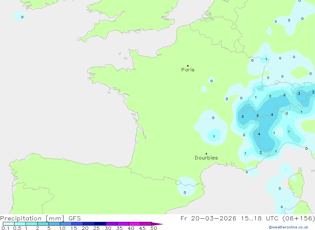Viewport: 315px width, 230px height.
Task: Click the Paris location dot marker
Action: pos(188,66)
